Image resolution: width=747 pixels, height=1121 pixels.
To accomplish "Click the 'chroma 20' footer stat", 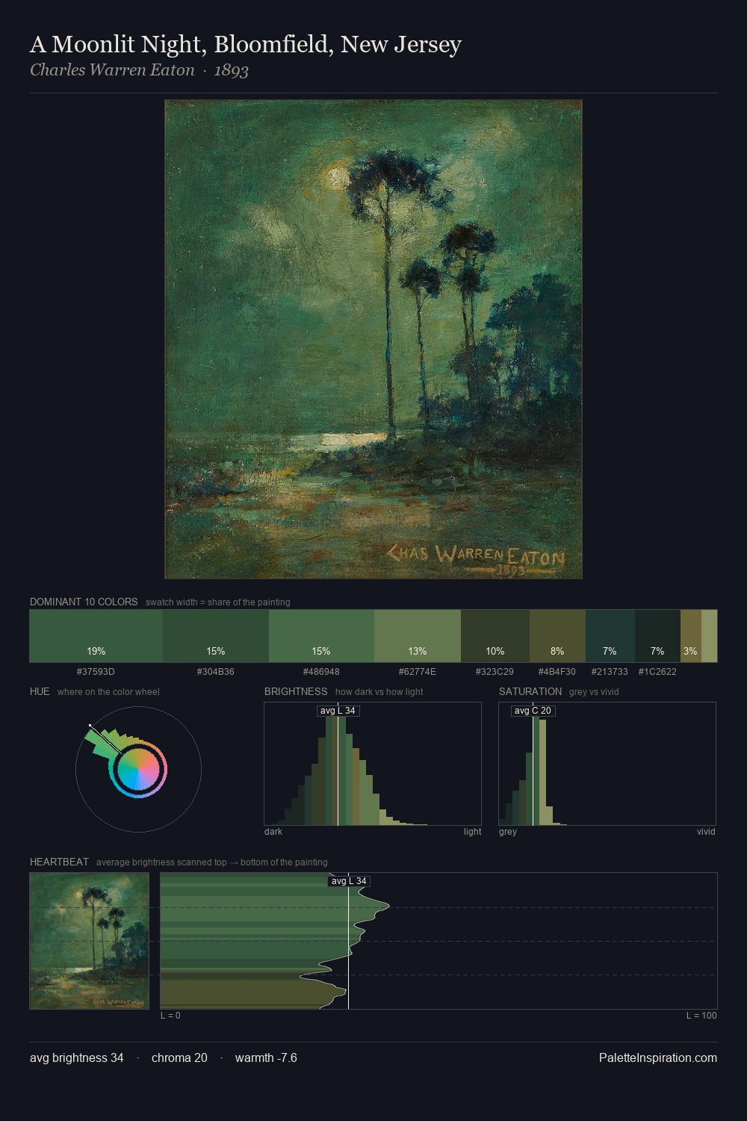I will point(179,1057).
